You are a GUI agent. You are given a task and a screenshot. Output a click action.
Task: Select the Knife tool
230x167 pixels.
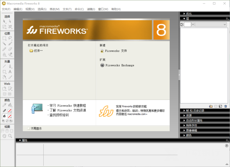(x=10, y=77)
